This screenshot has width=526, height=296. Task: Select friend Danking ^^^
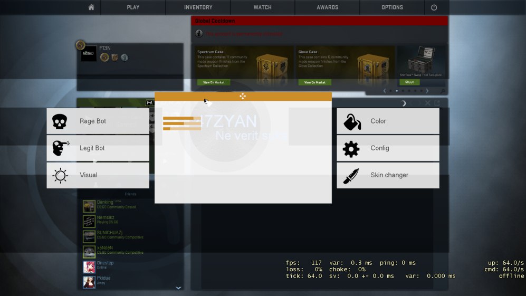point(130,206)
